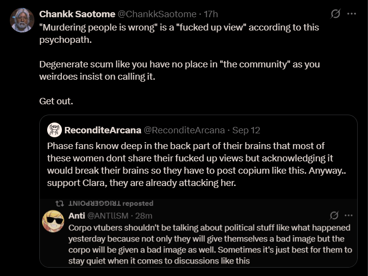Click the ReconditeArcana display name
The height and width of the screenshot is (276, 368).
[x=103, y=130]
